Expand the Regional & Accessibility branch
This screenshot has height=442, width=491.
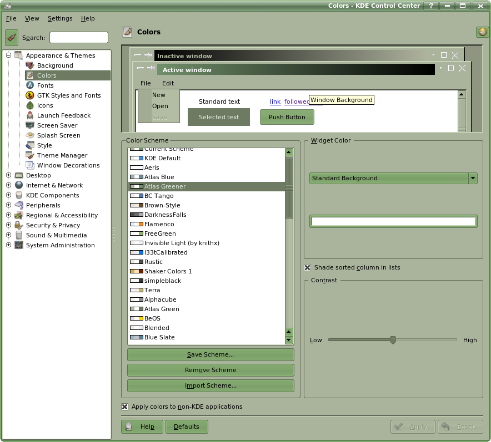pos(9,215)
